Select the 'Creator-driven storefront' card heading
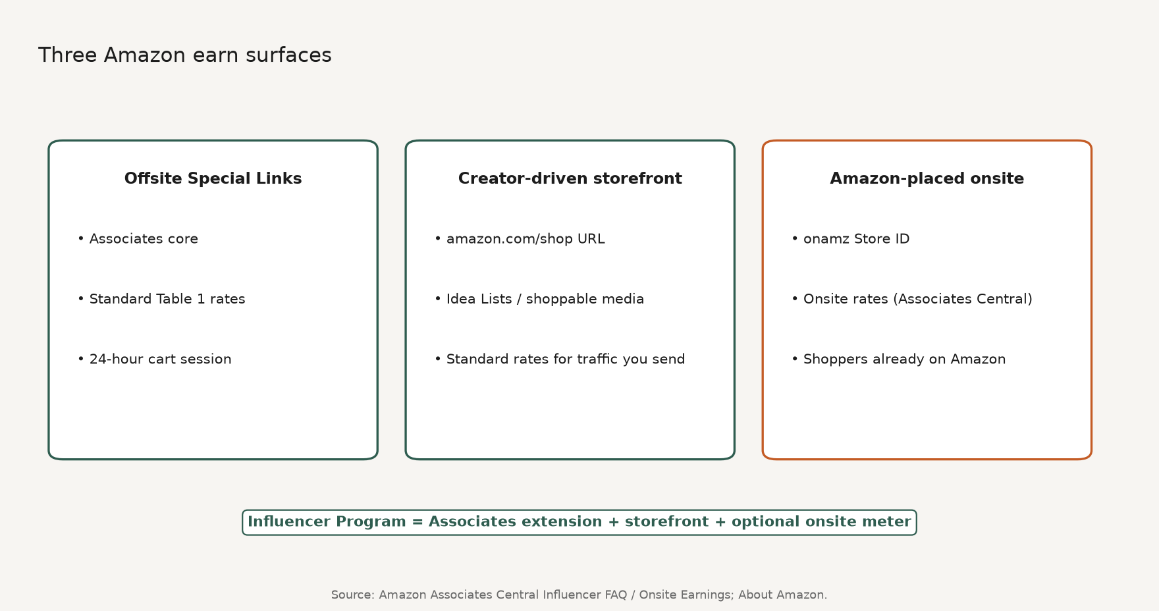 [x=570, y=178]
